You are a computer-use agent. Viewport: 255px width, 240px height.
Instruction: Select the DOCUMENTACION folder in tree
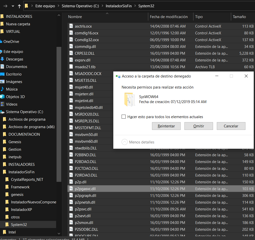(x=24, y=134)
